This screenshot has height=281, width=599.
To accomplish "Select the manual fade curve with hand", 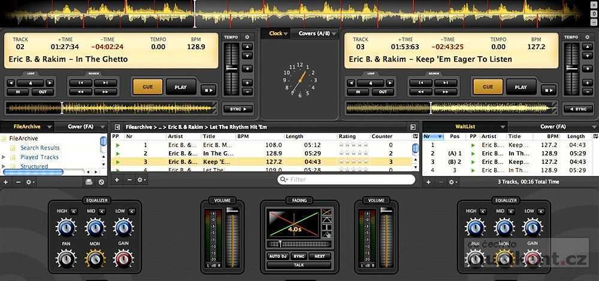I will click(326, 235).
